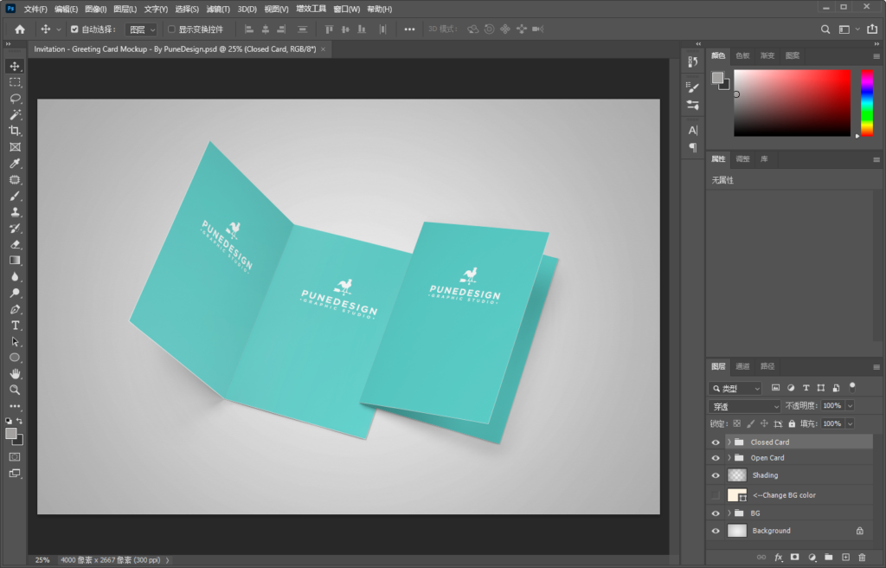
Task: Select the Rectangular Marquee tool
Action: tap(15, 82)
